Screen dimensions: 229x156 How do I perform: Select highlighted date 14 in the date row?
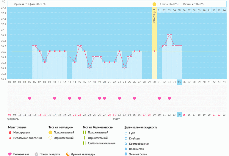pyautogui.click(x=179, y=114)
